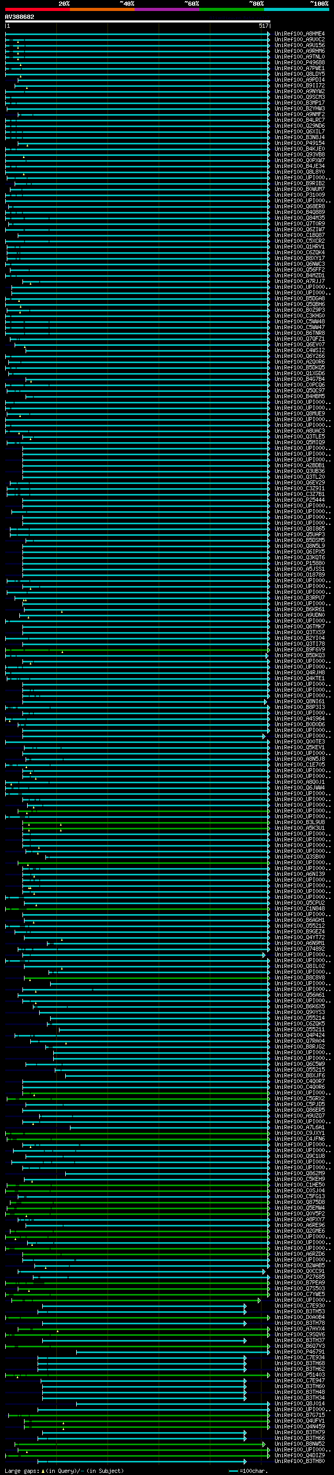Click the green ~80% identity legend segment
This screenshot has width=334, height=1475.
click(x=232, y=9)
